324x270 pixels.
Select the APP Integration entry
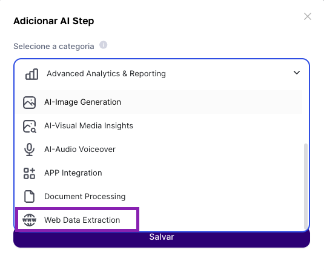(x=159, y=173)
